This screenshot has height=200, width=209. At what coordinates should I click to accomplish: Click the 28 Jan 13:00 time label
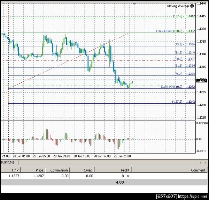click(x=82, y=156)
